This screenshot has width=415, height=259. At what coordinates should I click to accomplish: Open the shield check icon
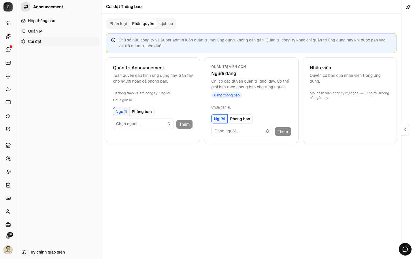pyautogui.click(x=8, y=129)
